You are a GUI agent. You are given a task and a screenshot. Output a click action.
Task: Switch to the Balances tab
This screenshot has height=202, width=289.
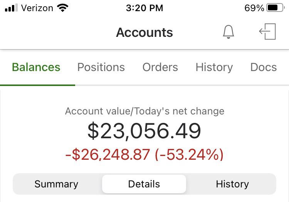[36, 67]
